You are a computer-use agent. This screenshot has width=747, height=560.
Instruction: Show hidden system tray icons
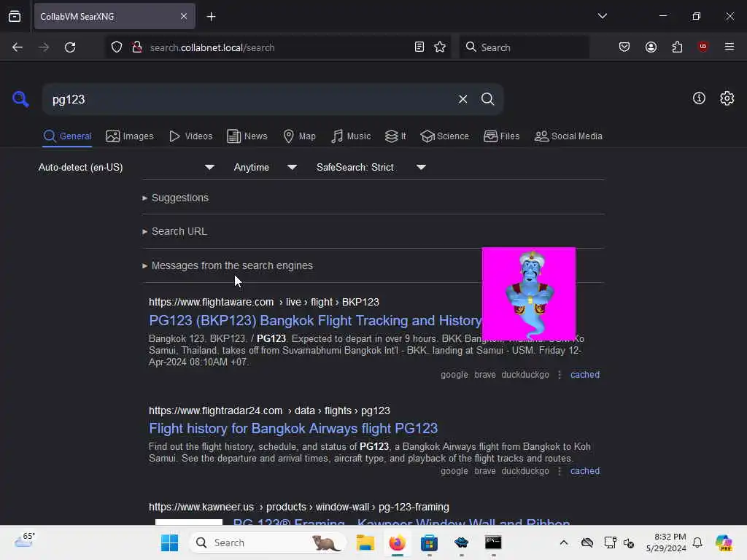564,542
